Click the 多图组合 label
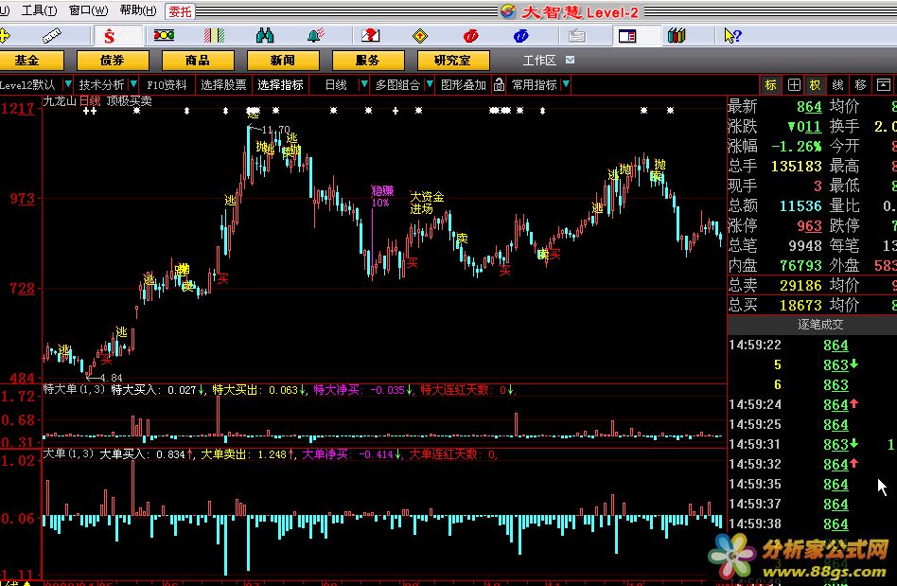Screen dimensions: 897x586 [x=397, y=84]
